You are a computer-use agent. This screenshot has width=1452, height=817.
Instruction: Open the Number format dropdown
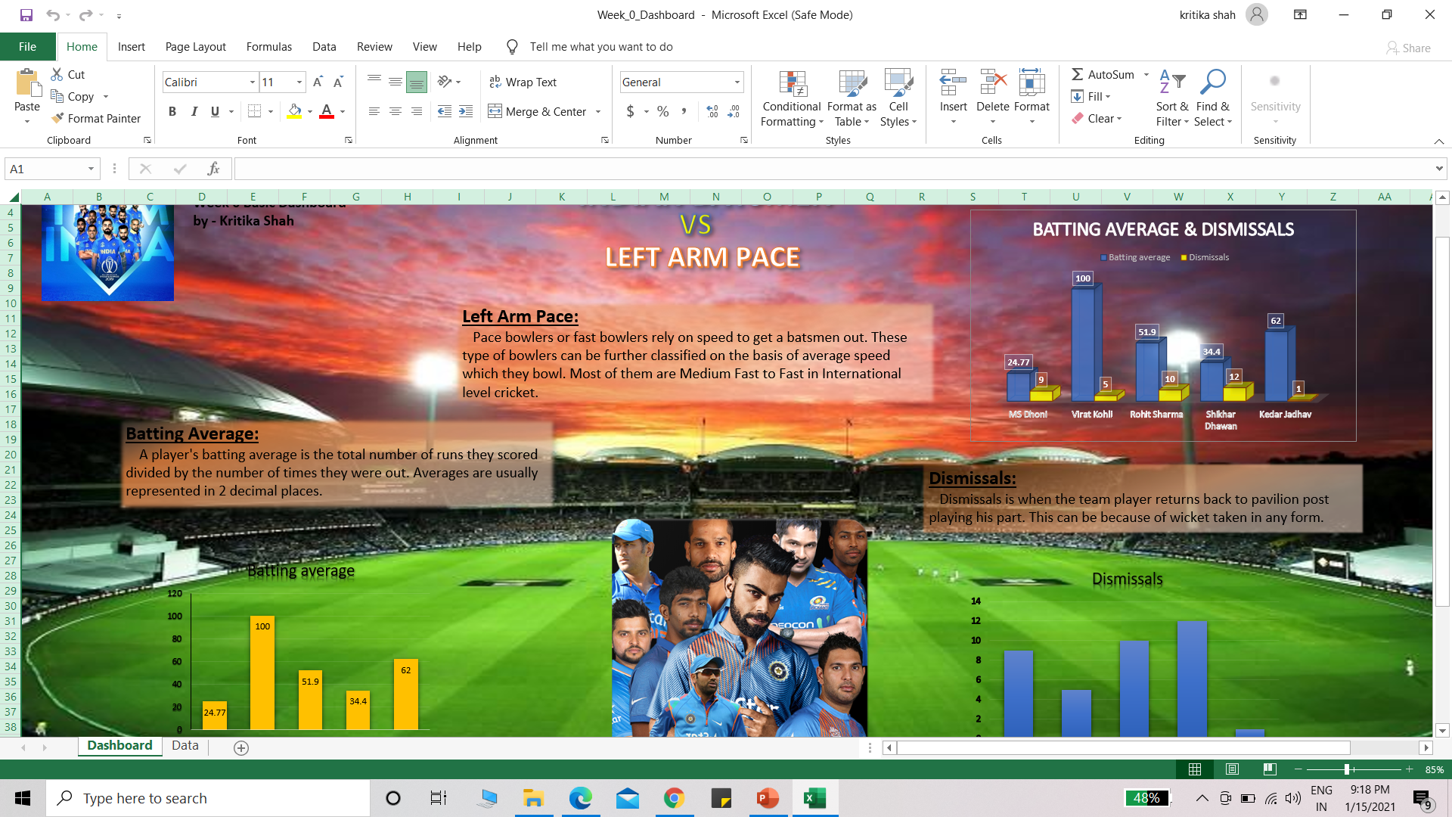pos(737,82)
